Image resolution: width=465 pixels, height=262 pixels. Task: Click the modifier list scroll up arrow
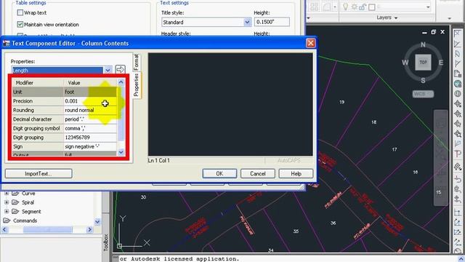[x=121, y=82]
